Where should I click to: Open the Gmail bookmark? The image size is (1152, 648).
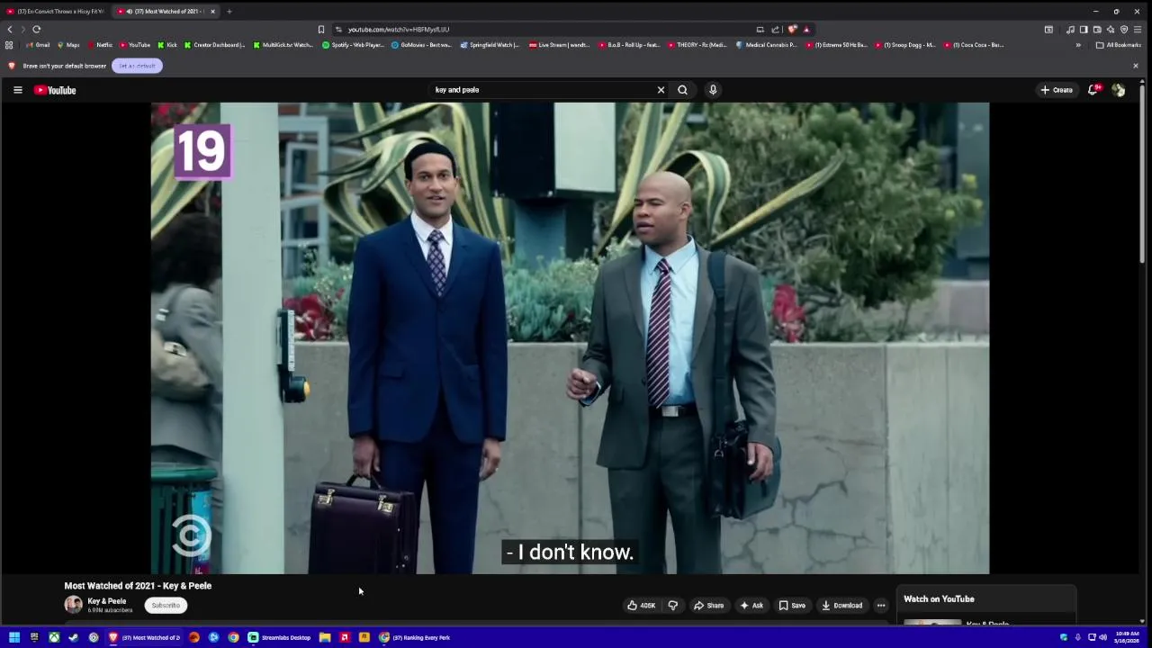point(38,45)
